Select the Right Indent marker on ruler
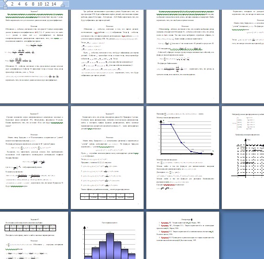 point(63,5)
